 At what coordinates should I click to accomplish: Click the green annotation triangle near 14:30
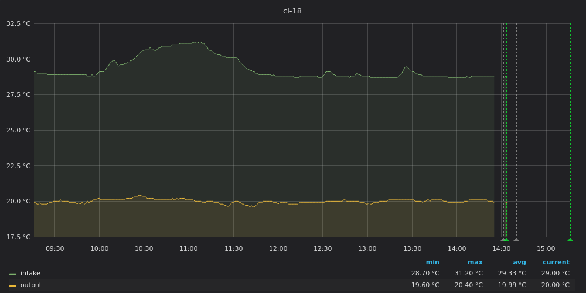tap(506, 239)
